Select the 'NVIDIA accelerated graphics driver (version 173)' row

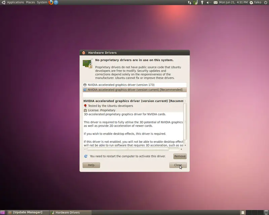(135, 85)
